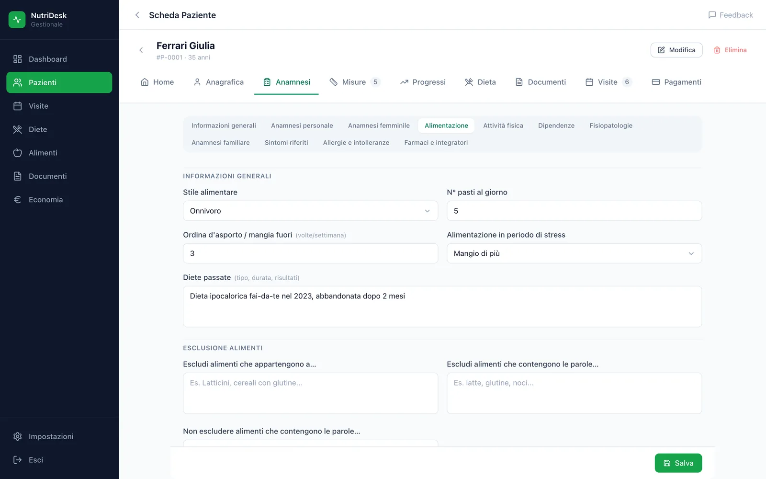Viewport: 766px width, 479px height.
Task: Click the sidebar Documenti file icon
Action: click(18, 176)
